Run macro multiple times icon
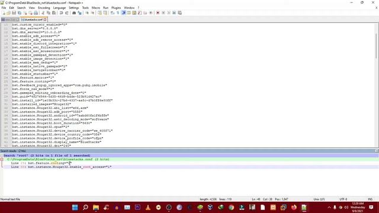Screen dimensions: 379x213 [x=174, y=13]
